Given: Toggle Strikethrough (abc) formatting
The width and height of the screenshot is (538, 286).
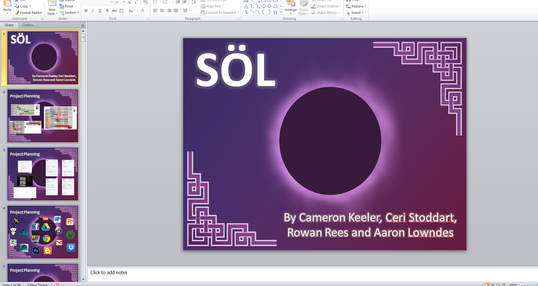Looking at the screenshot, I should pos(114,11).
